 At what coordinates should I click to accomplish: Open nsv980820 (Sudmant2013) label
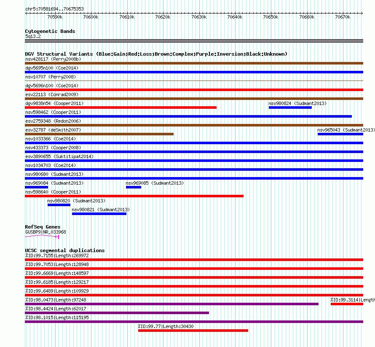point(76,201)
